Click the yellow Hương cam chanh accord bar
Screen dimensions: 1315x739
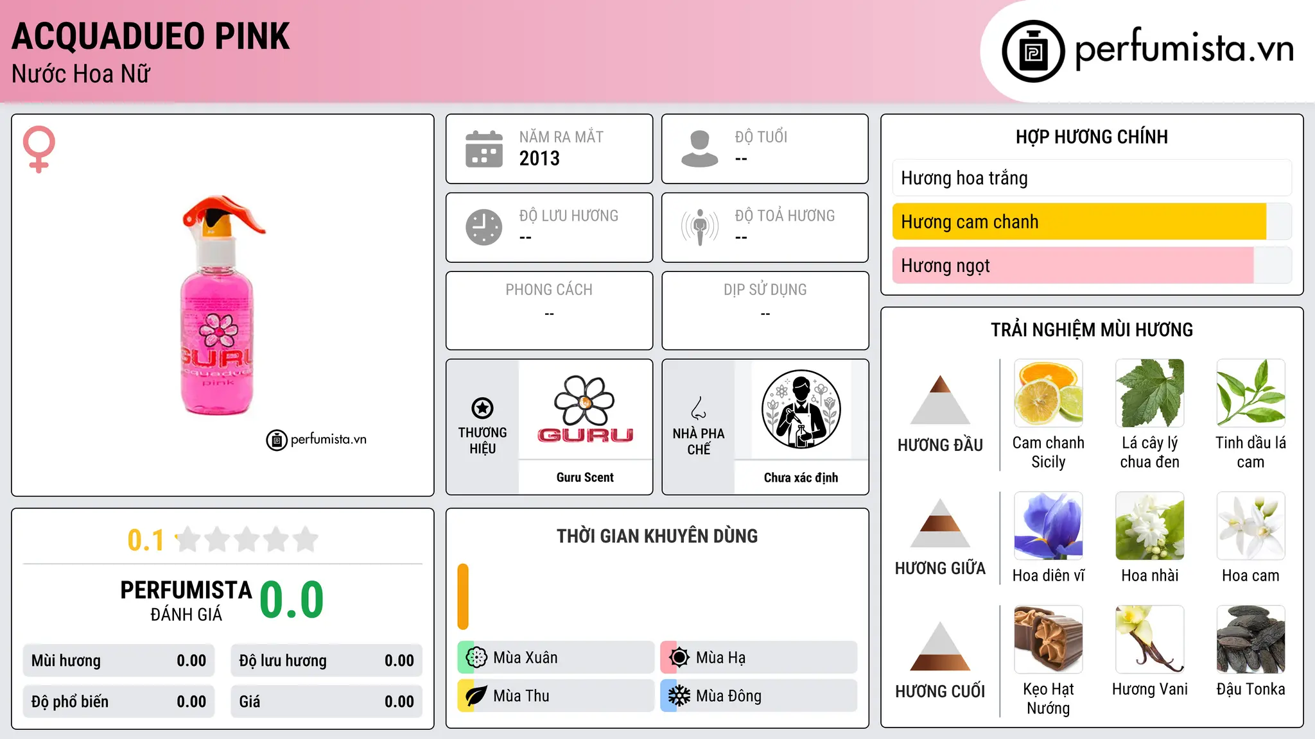pyautogui.click(x=1092, y=221)
